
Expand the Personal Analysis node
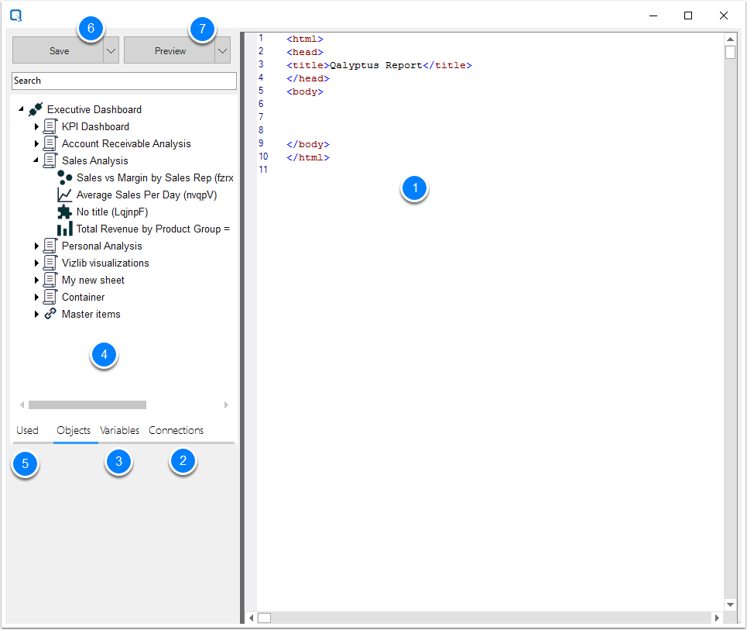pos(37,246)
